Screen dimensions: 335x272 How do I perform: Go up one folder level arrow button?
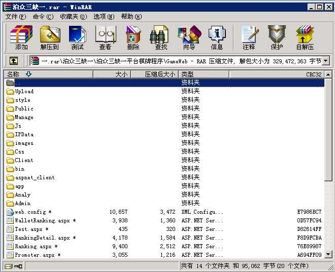14,61
